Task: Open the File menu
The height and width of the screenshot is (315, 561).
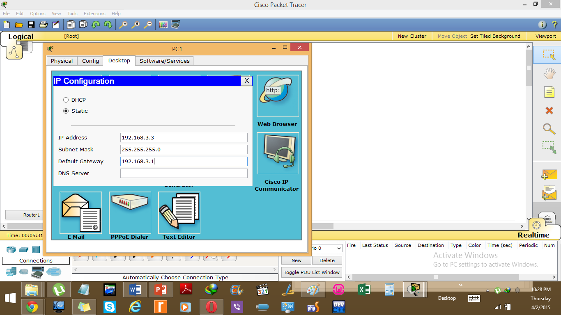Action: 6,14
